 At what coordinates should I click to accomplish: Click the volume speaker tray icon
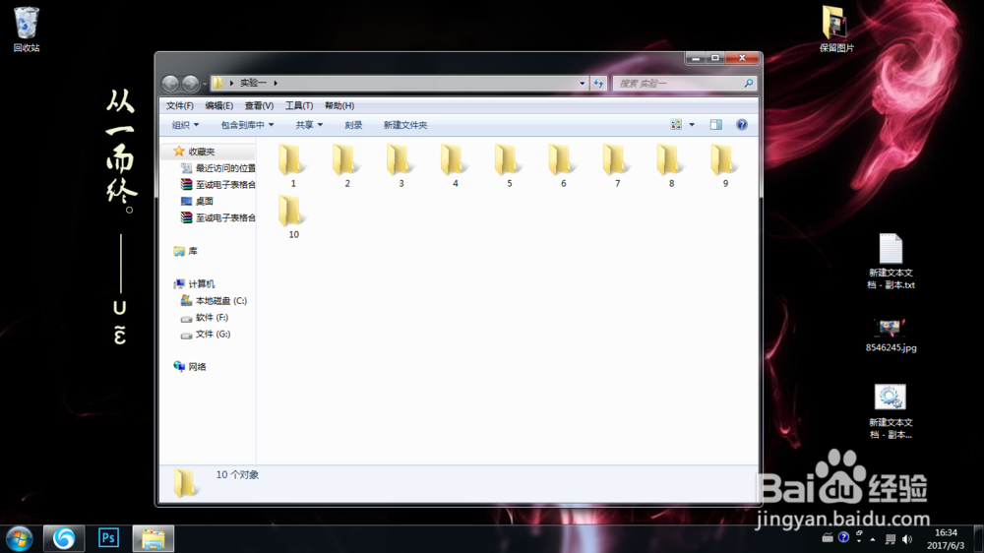click(907, 539)
